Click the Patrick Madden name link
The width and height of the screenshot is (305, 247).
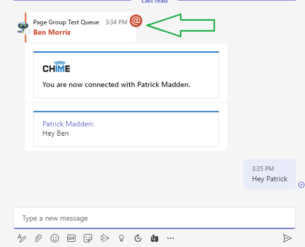click(x=68, y=124)
